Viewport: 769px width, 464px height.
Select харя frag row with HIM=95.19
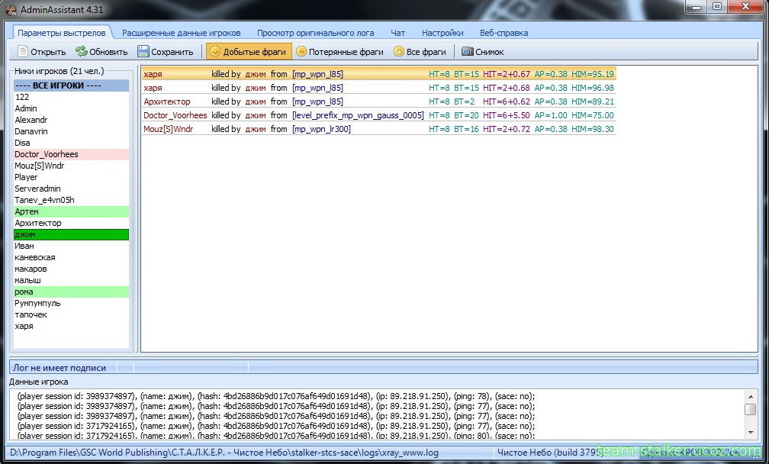[379, 74]
